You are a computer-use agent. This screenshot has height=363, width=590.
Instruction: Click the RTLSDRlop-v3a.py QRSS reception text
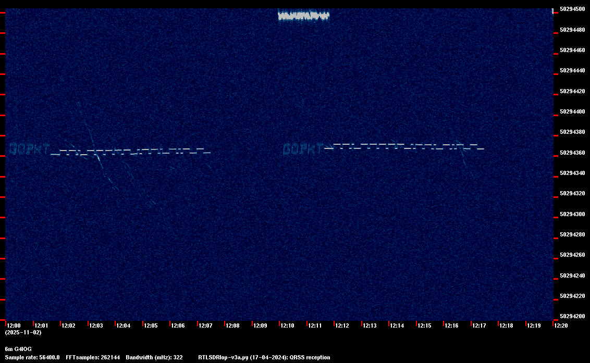264,358
